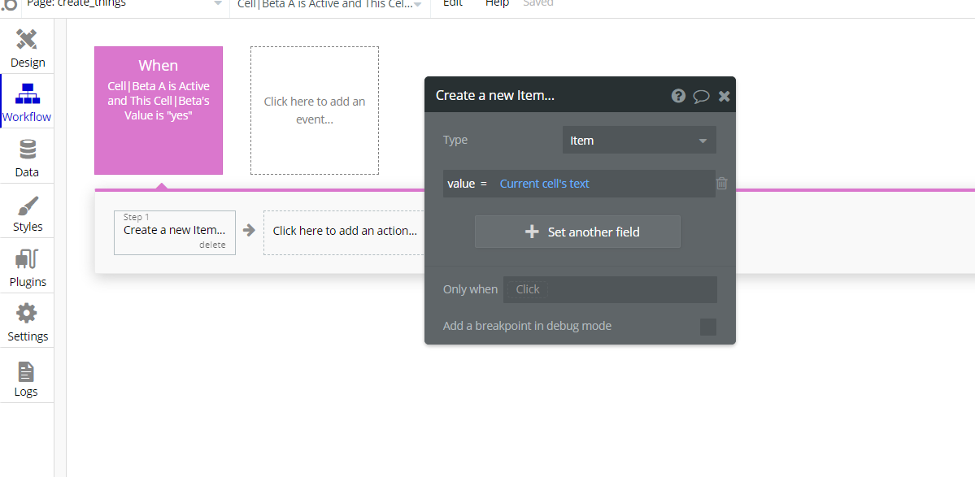Delete Step 1 via the delete link
975x477 pixels.
pos(212,245)
